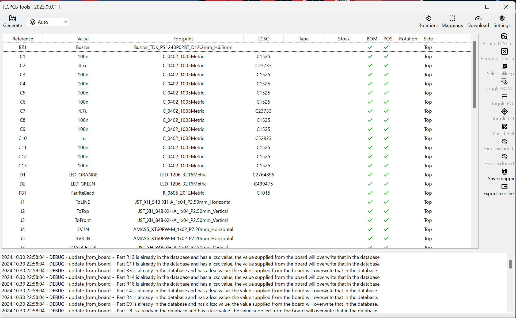Click the log panel scrollbar thumb

pos(510,264)
